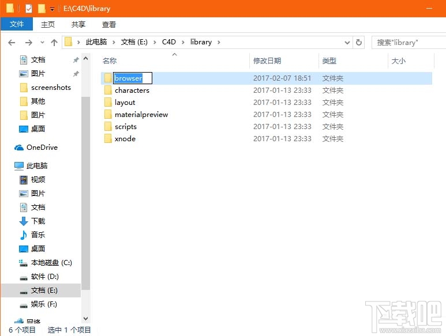Select the xnode folder icon
This screenshot has width=446, height=336.
(108, 138)
